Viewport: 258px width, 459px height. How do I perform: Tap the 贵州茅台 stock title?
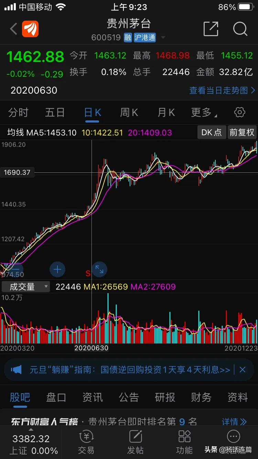[x=129, y=24]
